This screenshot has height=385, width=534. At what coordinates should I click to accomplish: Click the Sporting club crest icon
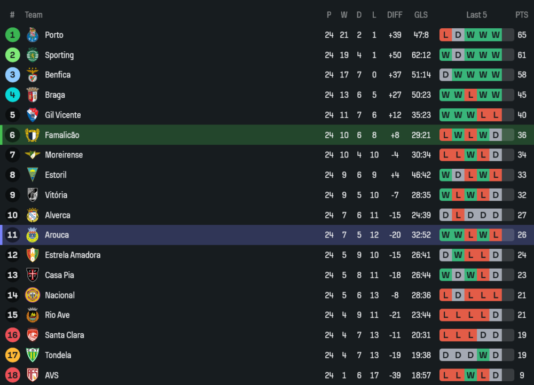coord(33,55)
